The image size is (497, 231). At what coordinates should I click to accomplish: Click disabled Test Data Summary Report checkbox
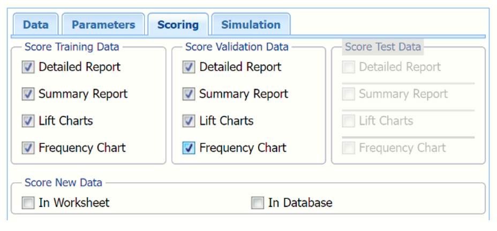coord(349,94)
